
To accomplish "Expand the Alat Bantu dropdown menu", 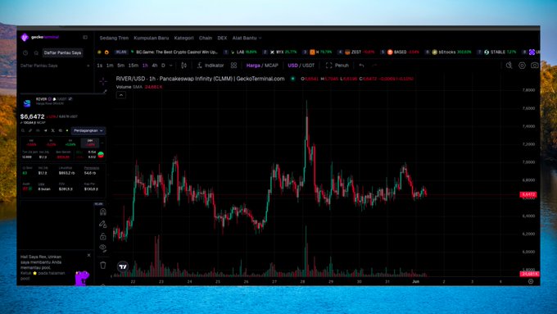I will coord(247,38).
